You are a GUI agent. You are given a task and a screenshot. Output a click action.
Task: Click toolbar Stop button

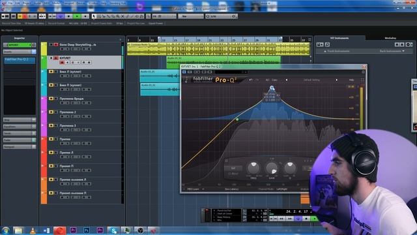click(68, 16)
